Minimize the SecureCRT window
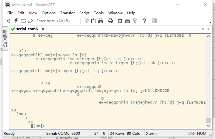The height and width of the screenshot is (139, 215). (x=178, y=5)
